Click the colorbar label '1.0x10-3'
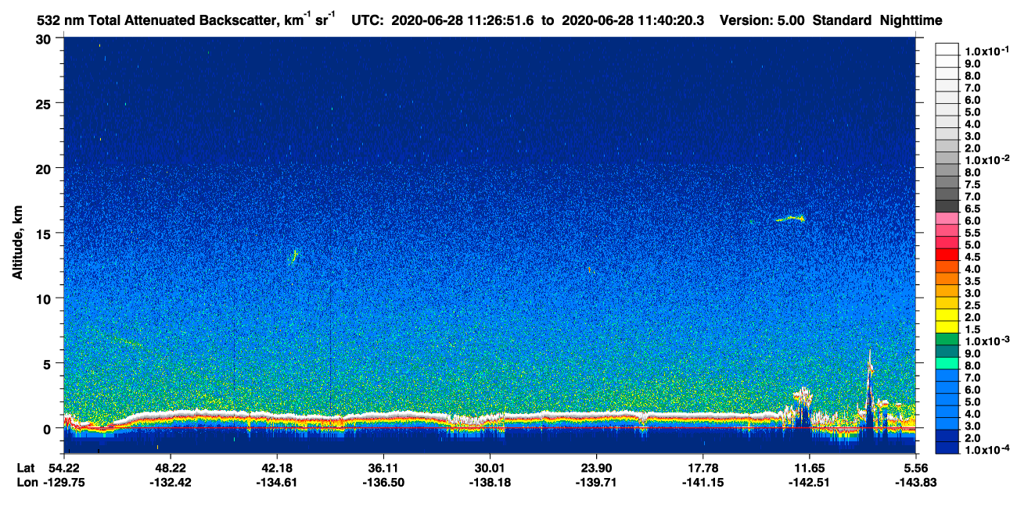Viewport: 1017px width, 521px height. (x=986, y=340)
